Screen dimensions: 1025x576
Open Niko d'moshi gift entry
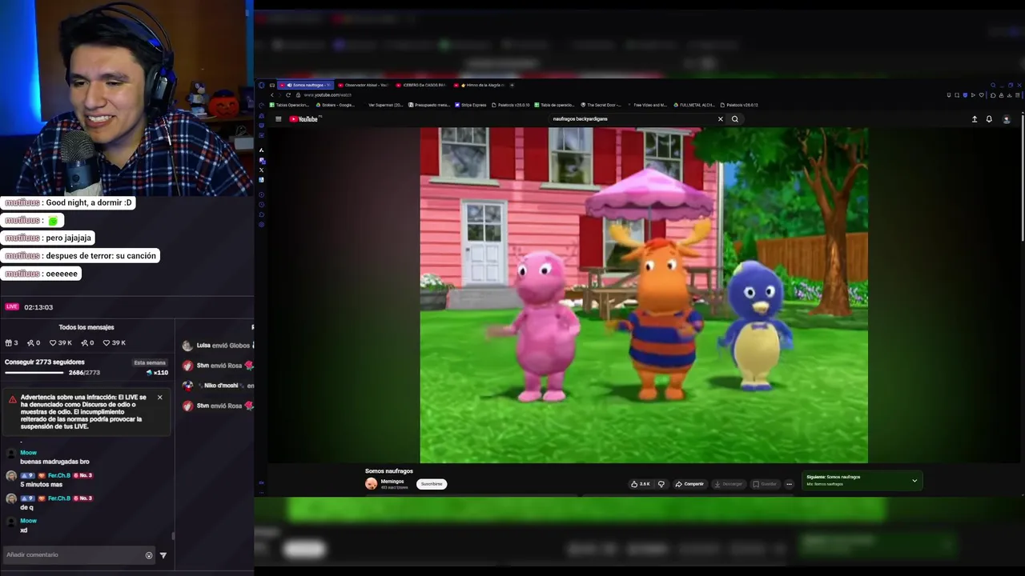pos(218,386)
